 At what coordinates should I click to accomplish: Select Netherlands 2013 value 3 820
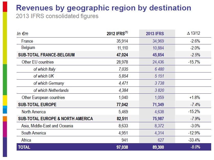pyautogui.click(x=159, y=90)
